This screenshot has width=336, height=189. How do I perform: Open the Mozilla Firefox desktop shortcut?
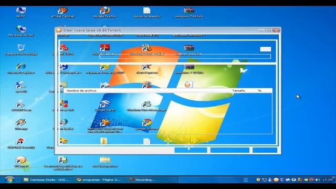pos(104,12)
